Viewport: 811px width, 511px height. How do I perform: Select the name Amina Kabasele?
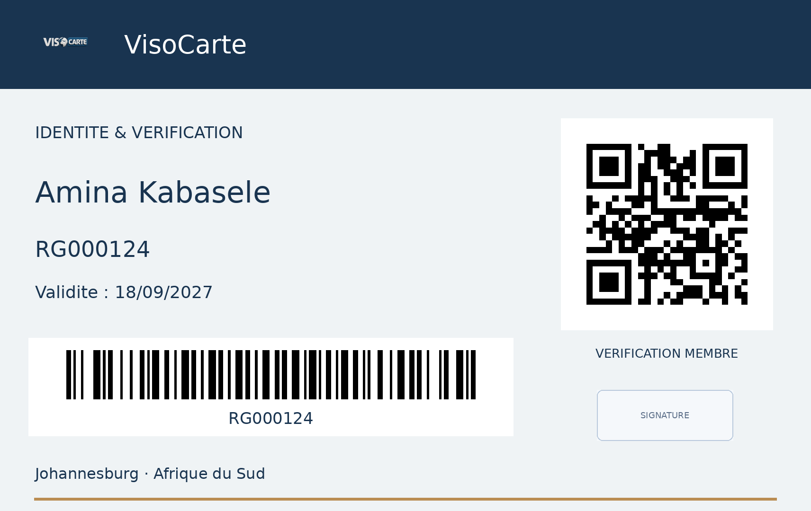coord(153,193)
